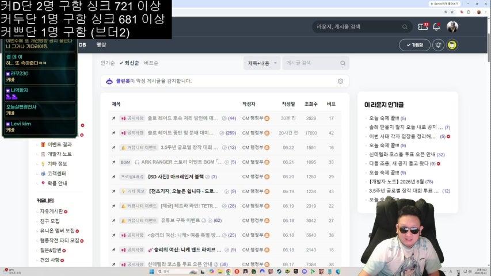Image resolution: width=491 pixels, height=276 pixels.
Task: Open post 솔로 레이드 후속 처리 방안에
Action: [x=183, y=118]
